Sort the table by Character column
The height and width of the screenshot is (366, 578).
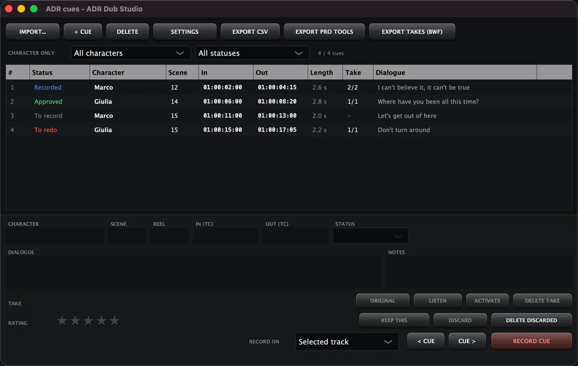[x=128, y=73]
